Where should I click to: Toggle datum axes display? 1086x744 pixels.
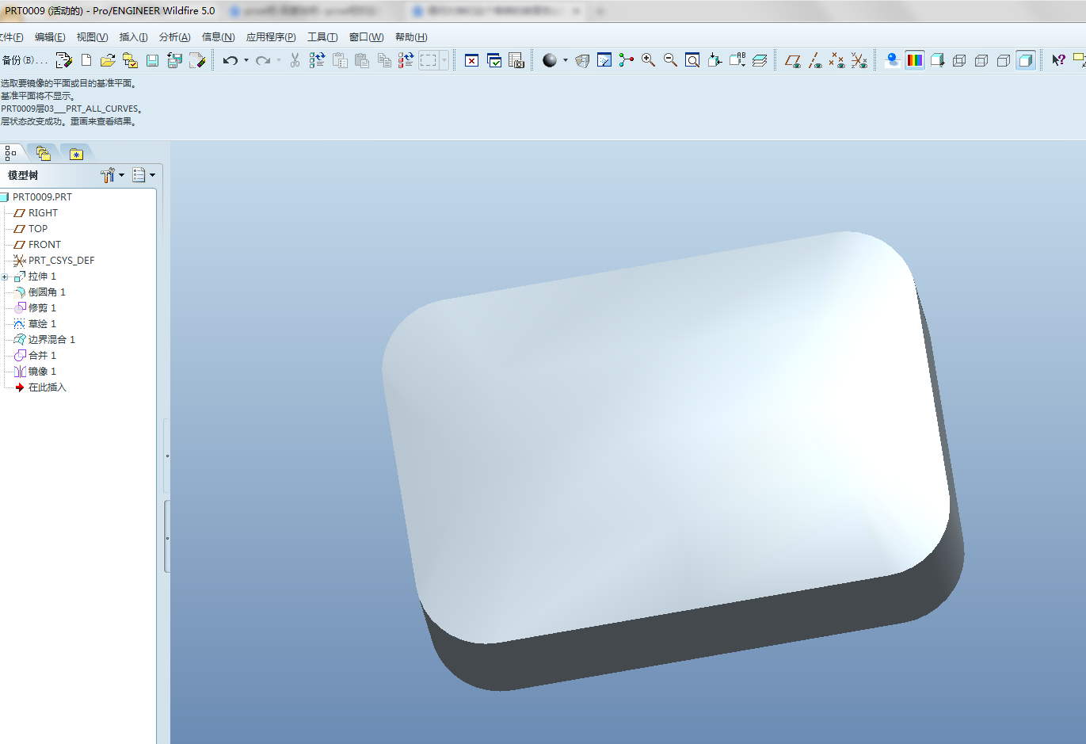[x=815, y=60]
